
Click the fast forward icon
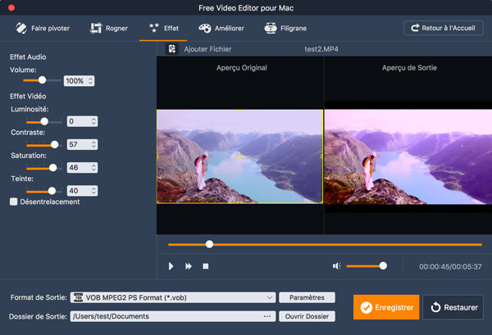click(189, 266)
